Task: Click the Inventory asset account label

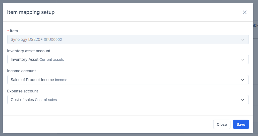Action: coord(29,51)
